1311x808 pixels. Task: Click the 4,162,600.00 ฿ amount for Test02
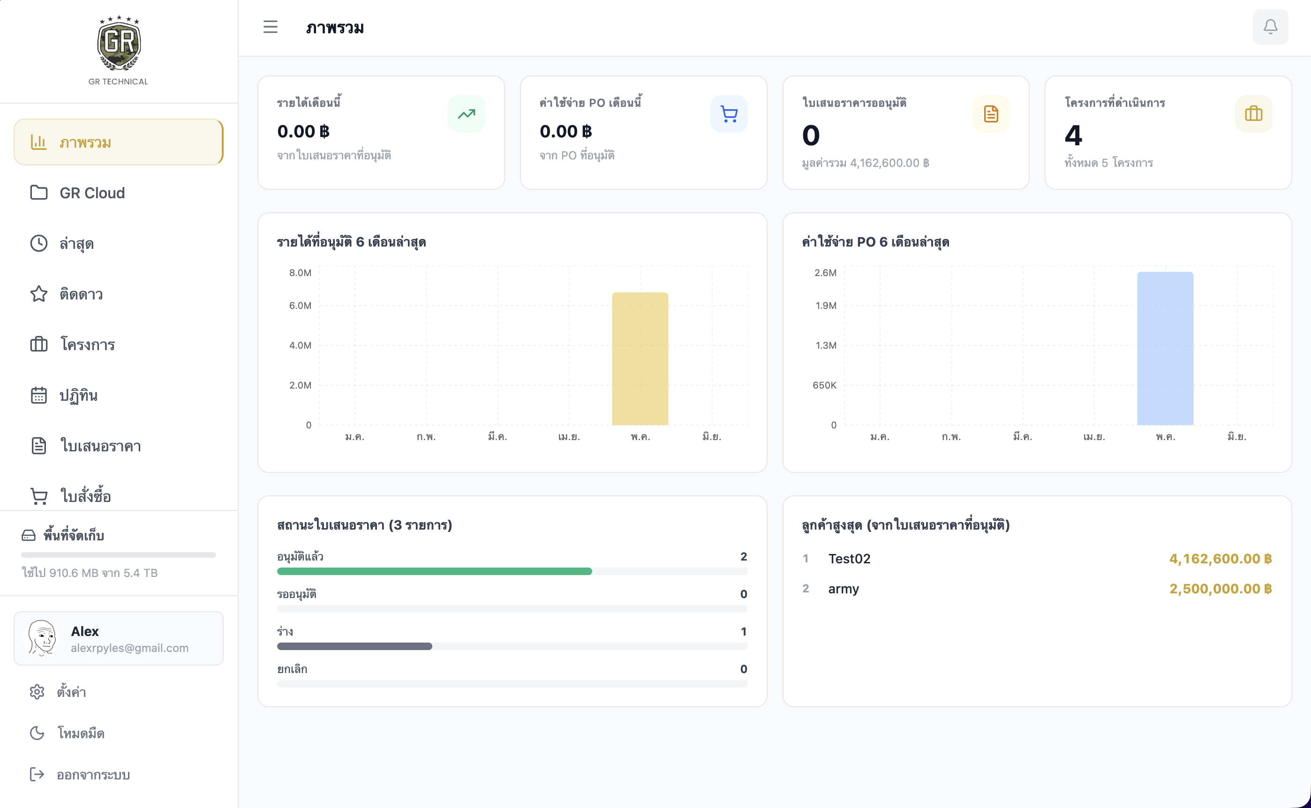1220,559
